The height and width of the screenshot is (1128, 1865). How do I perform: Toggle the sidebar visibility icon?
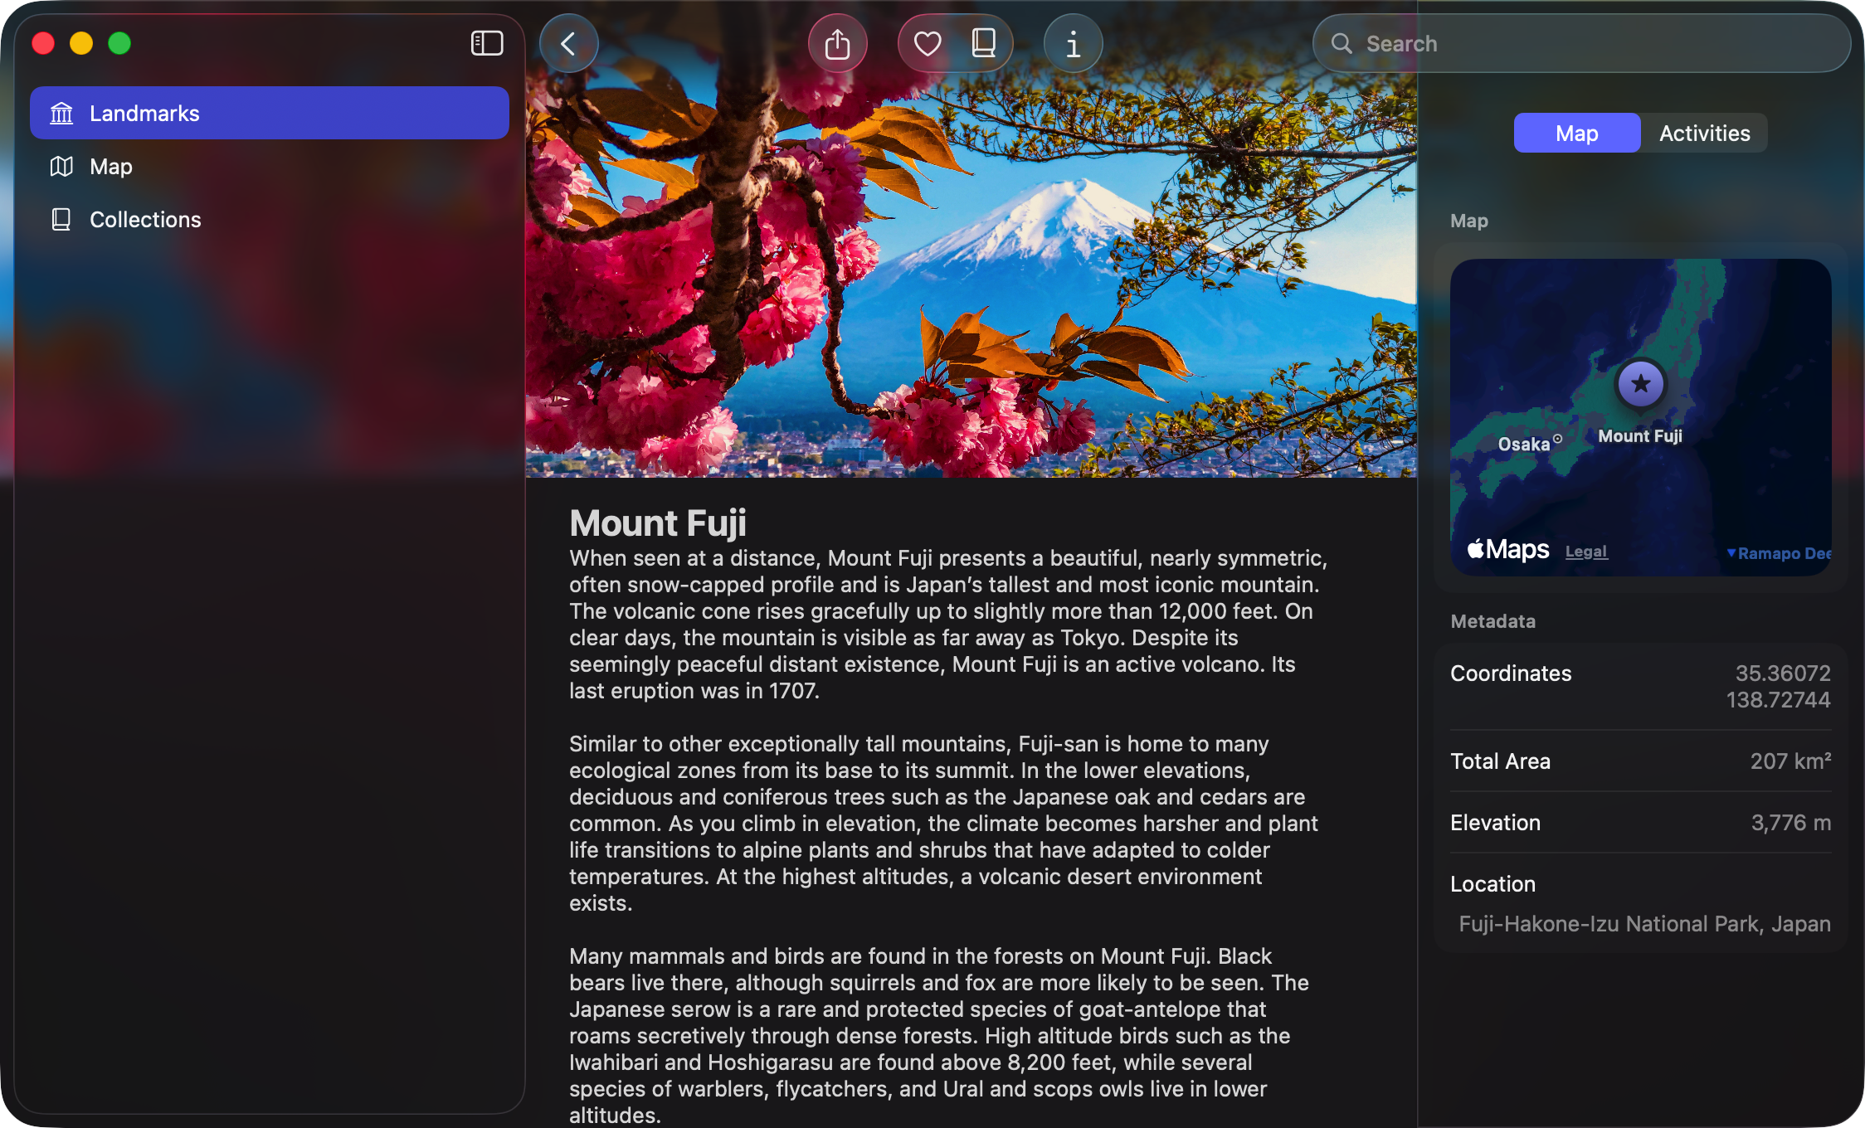(x=487, y=43)
